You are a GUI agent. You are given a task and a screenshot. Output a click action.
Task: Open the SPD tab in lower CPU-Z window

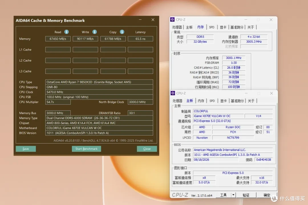(x=212, y=101)
